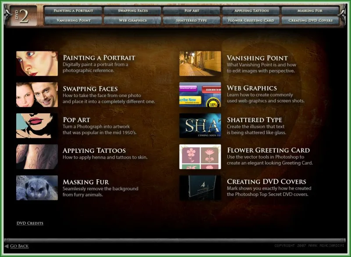Image resolution: width=351 pixels, height=257 pixels.
Task: Choose the meerkat Masking Fur thumbnail
Action: [37, 188]
